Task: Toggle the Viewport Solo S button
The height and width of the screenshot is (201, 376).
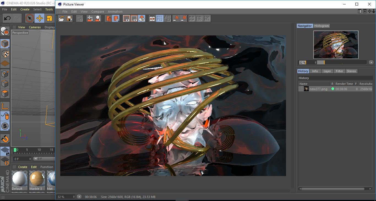Action: tap(5, 126)
